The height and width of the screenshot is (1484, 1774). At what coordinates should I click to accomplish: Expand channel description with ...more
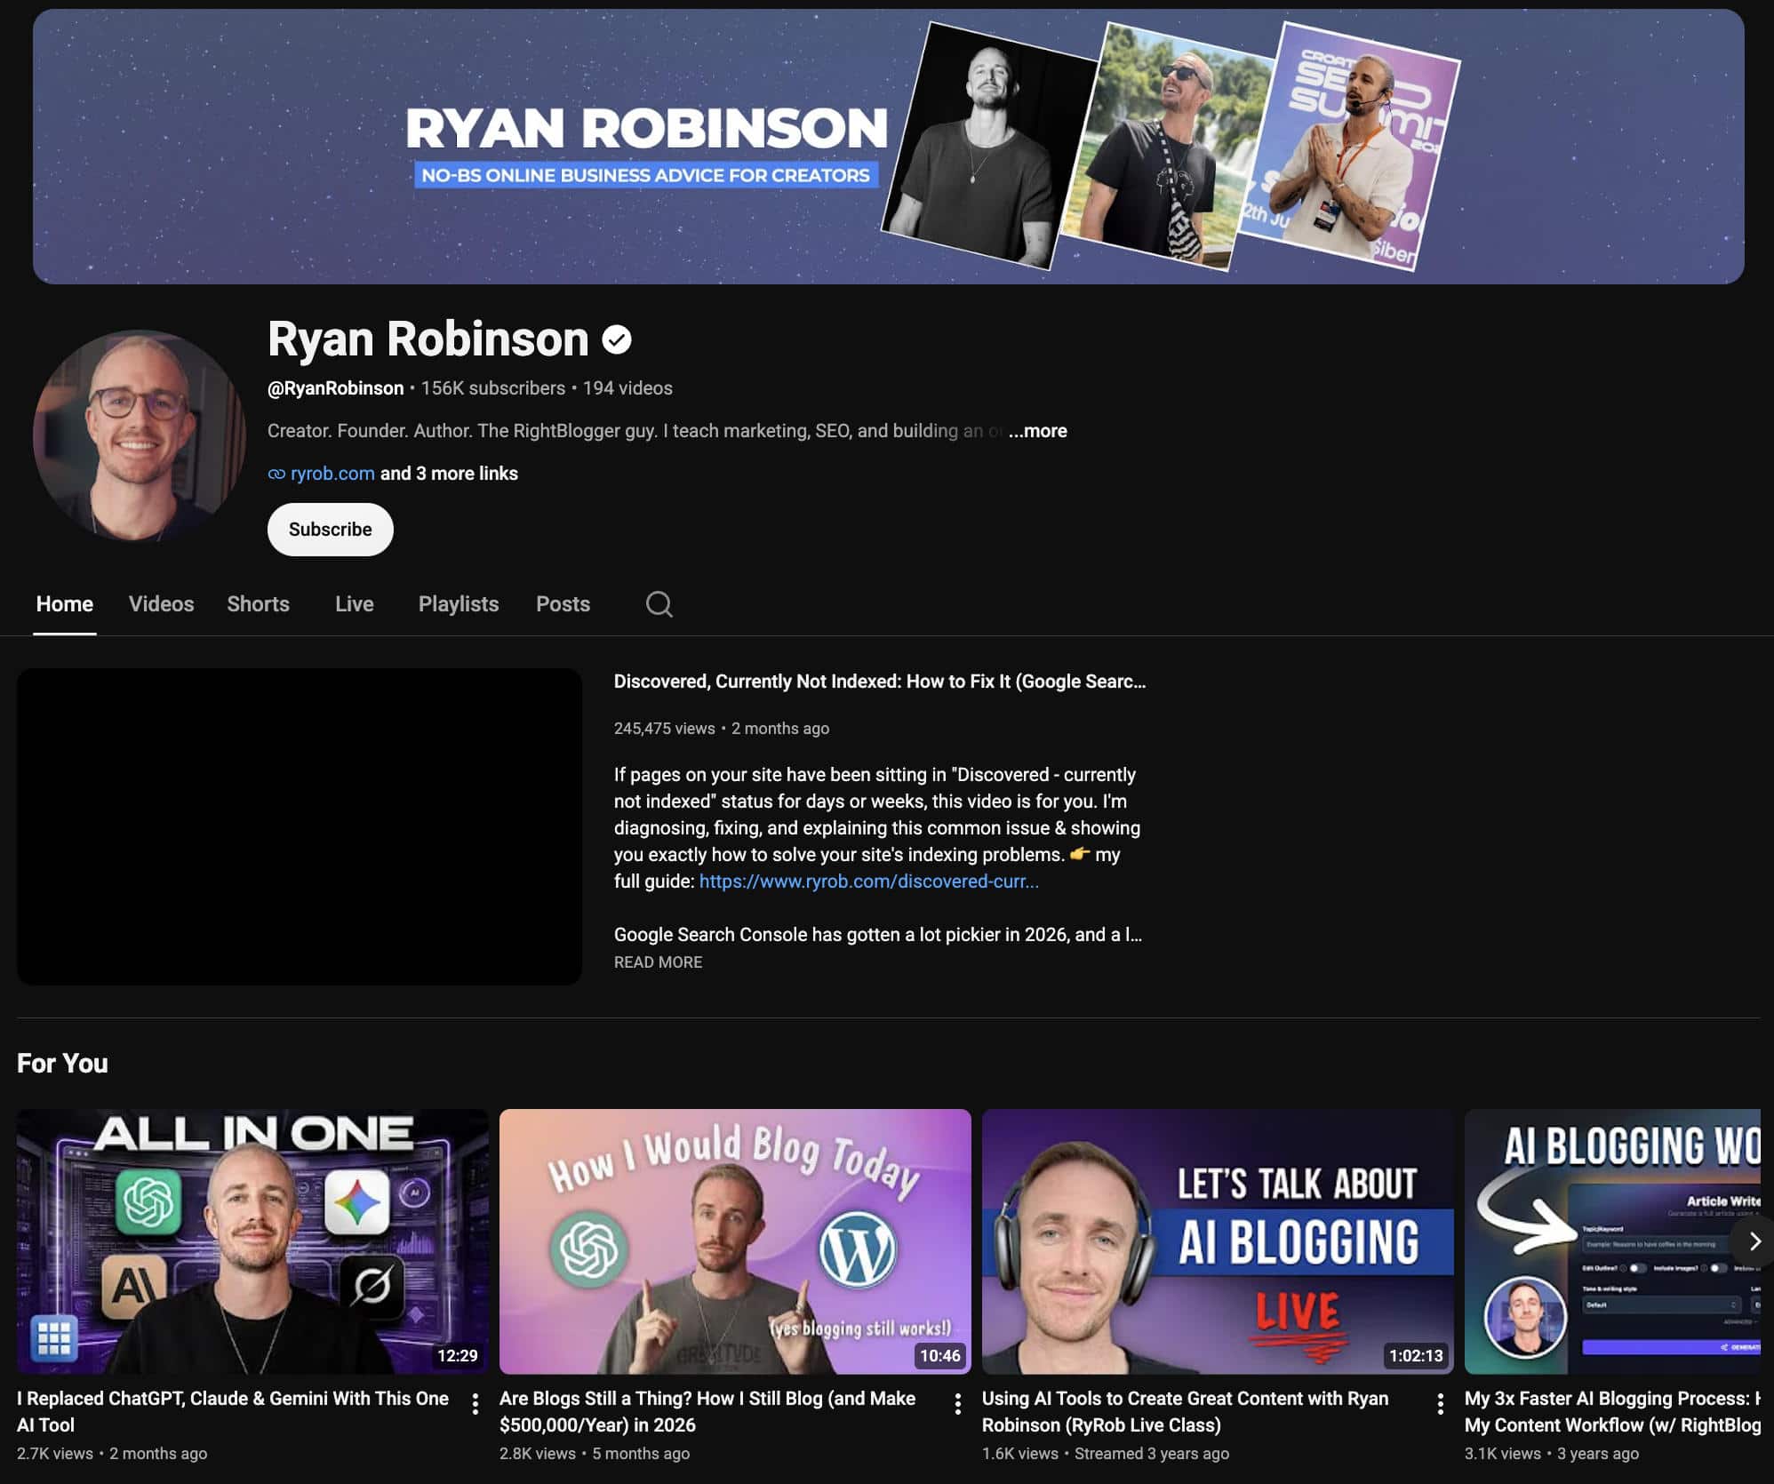pos(1037,431)
